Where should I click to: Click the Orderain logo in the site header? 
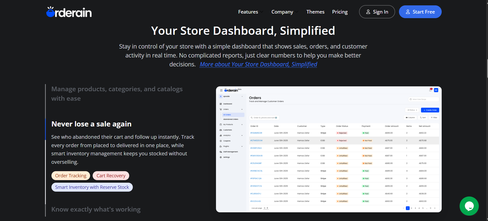pyautogui.click(x=69, y=12)
